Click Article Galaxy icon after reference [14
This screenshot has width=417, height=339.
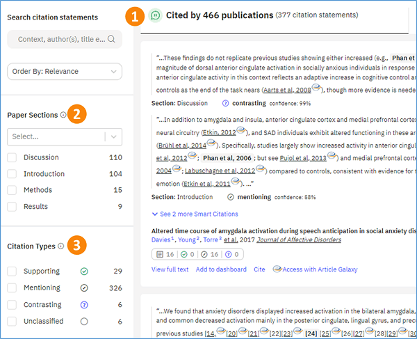(221, 331)
